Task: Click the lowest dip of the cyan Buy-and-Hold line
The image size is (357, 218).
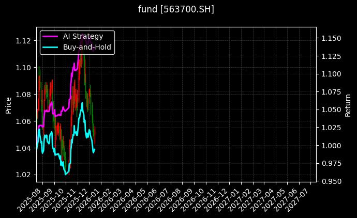Action: pyautogui.click(x=66, y=174)
